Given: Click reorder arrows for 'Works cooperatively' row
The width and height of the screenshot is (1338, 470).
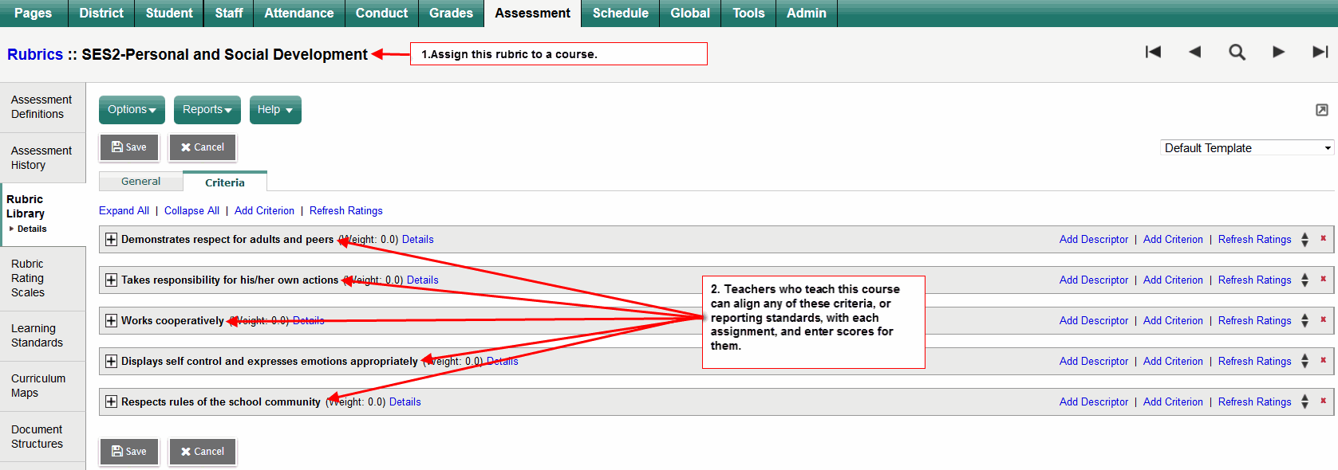Looking at the screenshot, I should click(x=1304, y=320).
